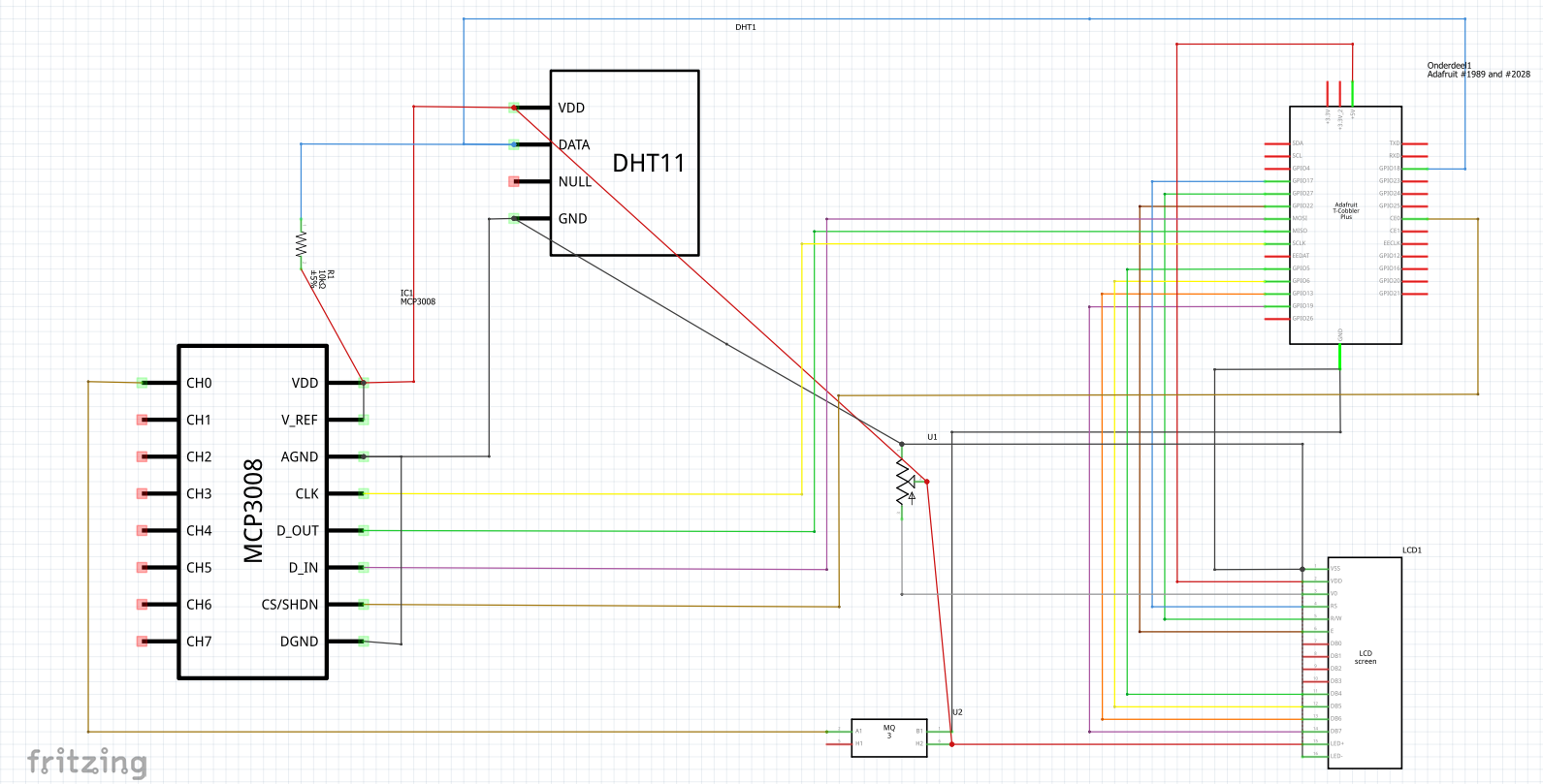Click the CH4 pin on MCP3008

[x=199, y=530]
